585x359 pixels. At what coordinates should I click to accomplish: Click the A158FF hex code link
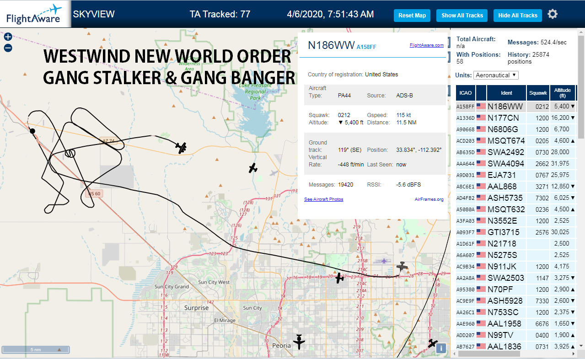tap(366, 47)
